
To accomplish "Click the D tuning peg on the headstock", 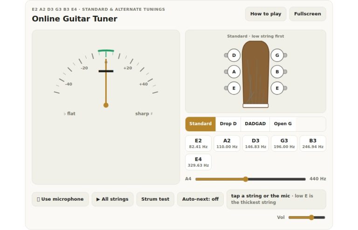I will pos(234,55).
